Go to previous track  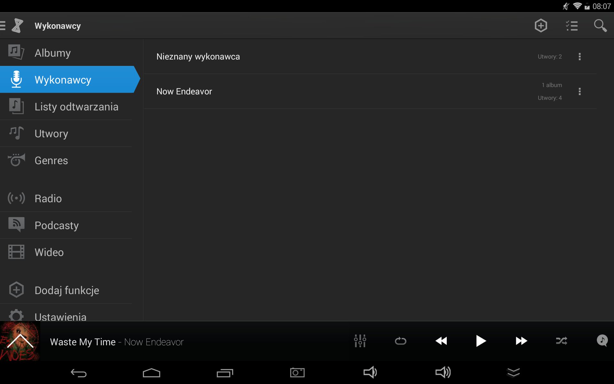441,341
